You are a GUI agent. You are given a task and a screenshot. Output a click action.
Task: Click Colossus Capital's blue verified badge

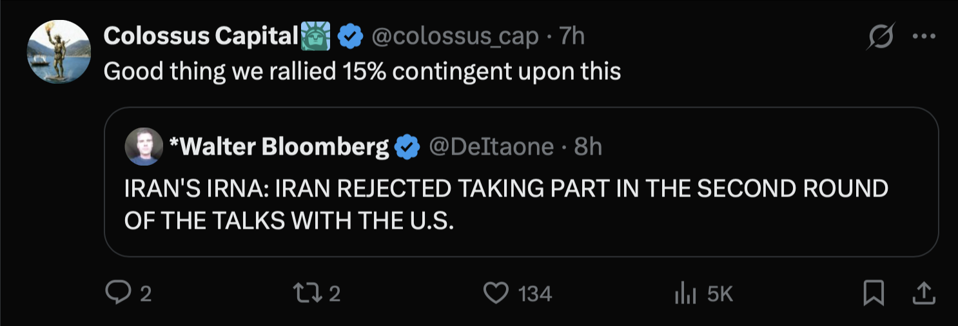click(350, 37)
